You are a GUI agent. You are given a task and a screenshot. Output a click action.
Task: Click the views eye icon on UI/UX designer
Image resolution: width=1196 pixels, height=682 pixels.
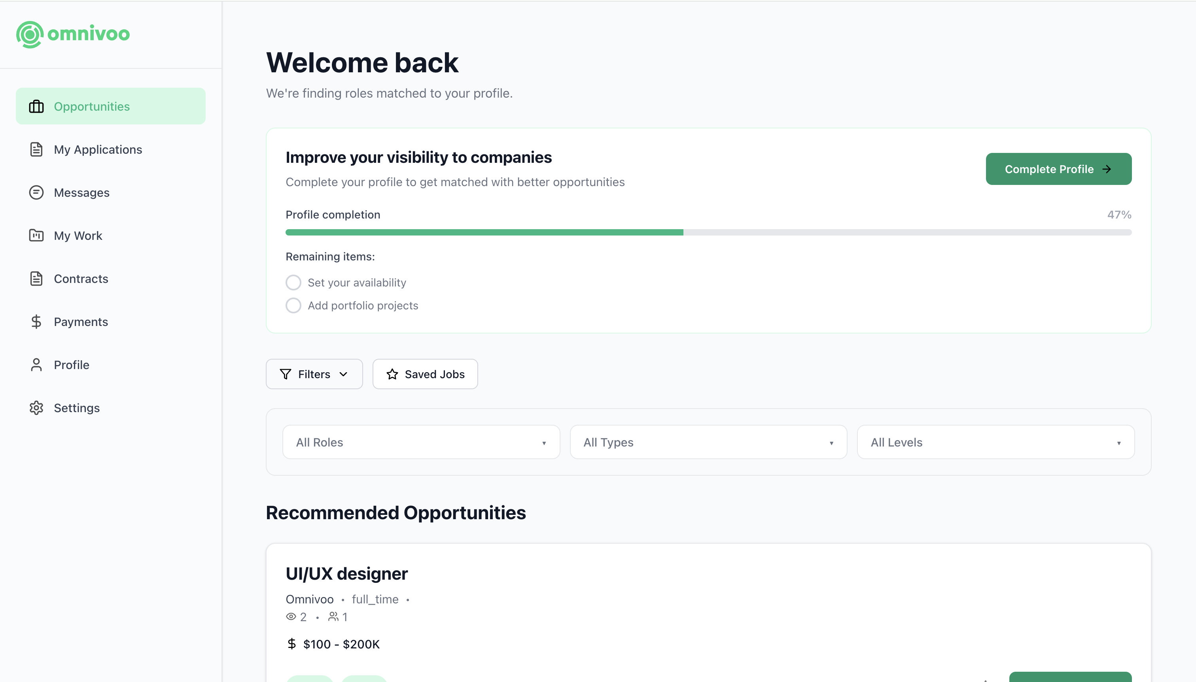(x=291, y=617)
